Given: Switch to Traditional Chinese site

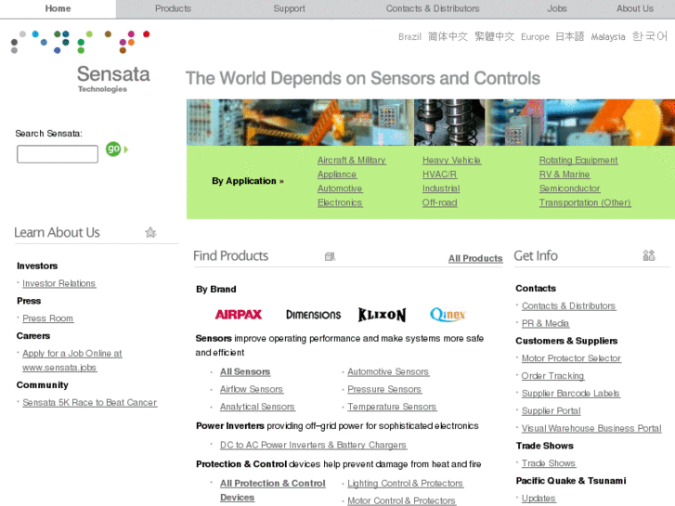Looking at the screenshot, I should [x=494, y=36].
